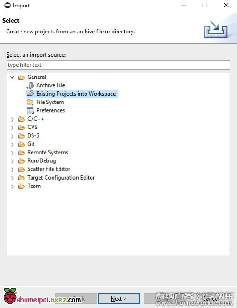Expand the Run/Debug category

point(13,161)
